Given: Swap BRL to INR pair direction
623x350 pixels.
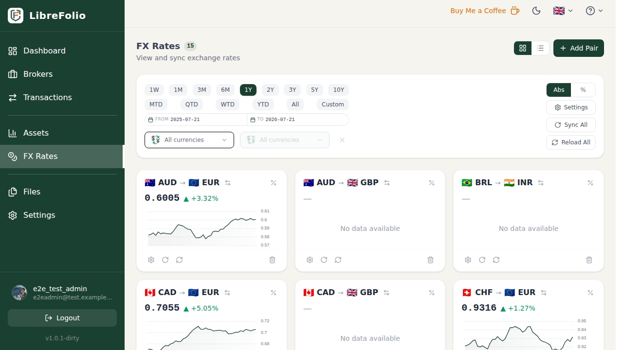Looking at the screenshot, I should [541, 183].
